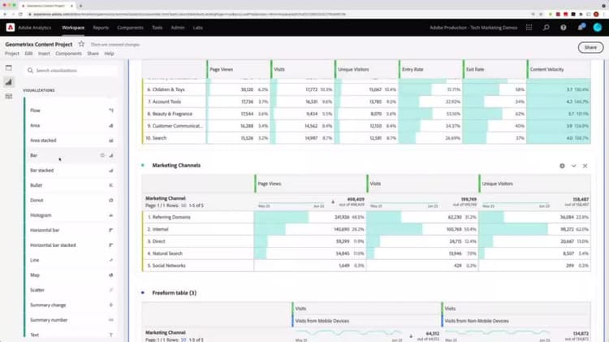Open the Project menu
Viewport: 609px width, 342px height.
12,54
